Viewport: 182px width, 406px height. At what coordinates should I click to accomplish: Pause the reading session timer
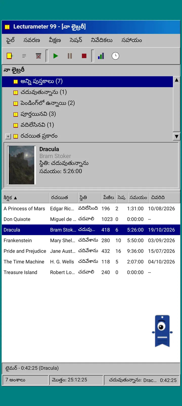tap(70, 56)
